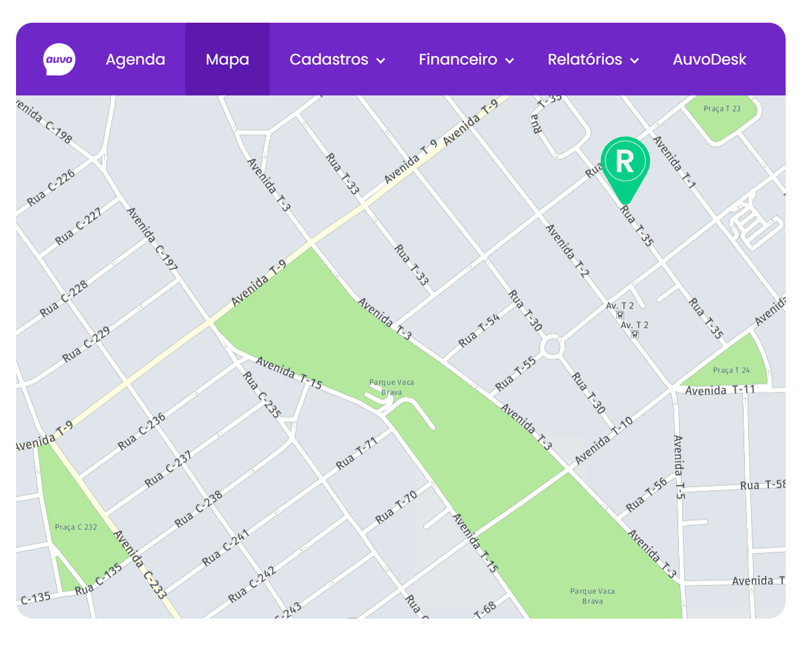This screenshot has height=654, width=801.
Task: Expand the Relatórios dropdown chevron
Action: pos(633,60)
